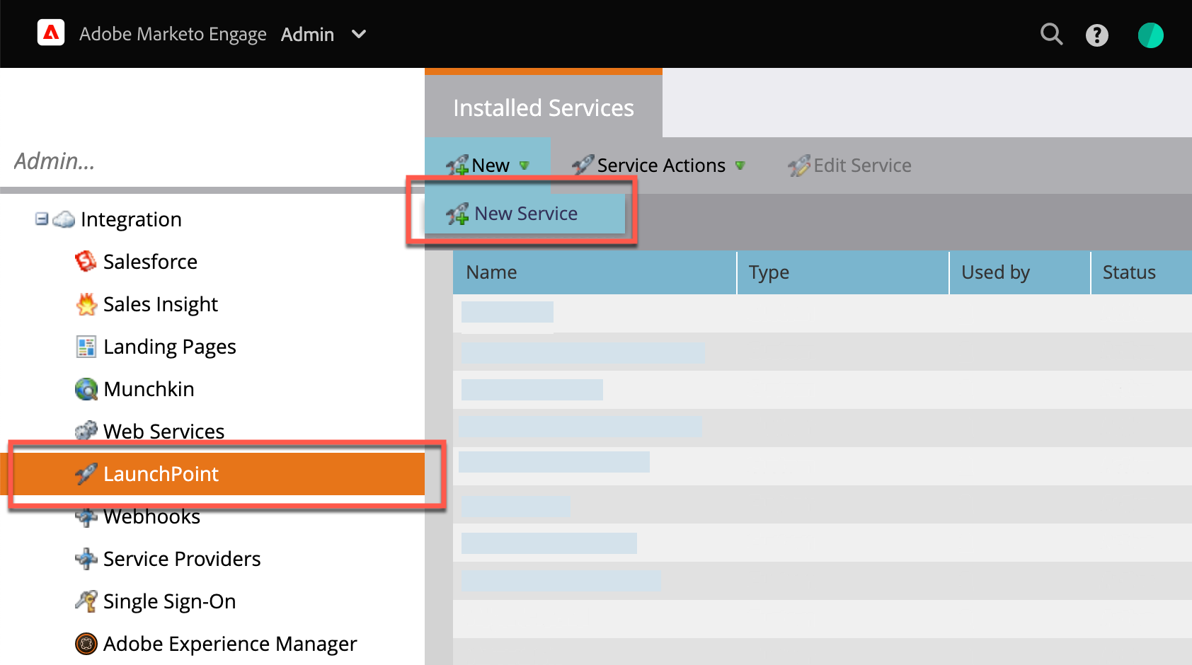Click the Service Actions rocket icon
1192x665 pixels.
pyautogui.click(x=583, y=165)
